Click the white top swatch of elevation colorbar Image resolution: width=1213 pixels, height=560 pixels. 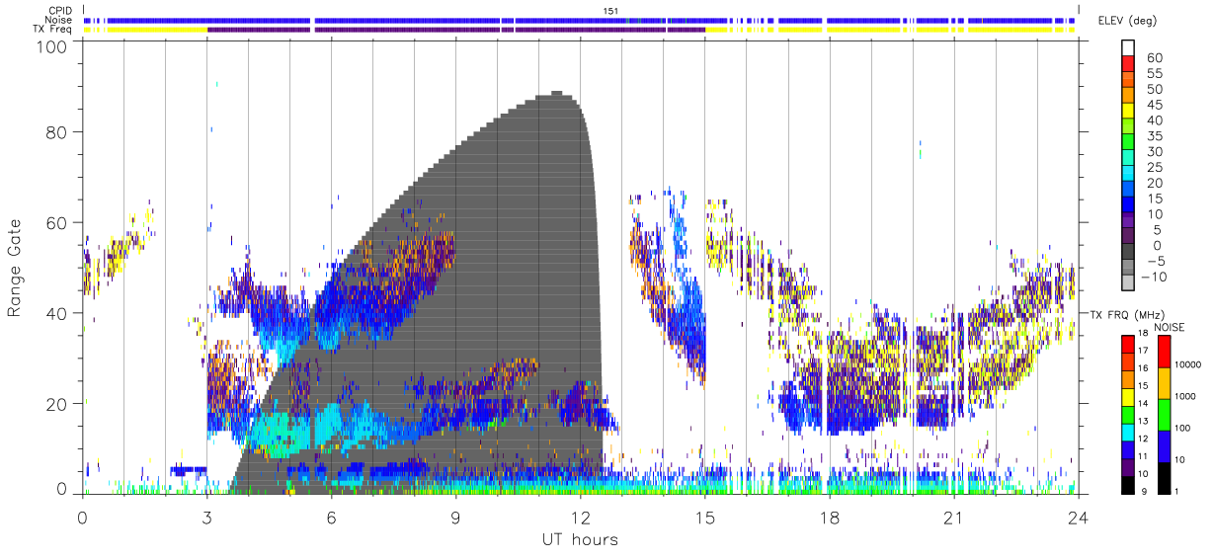pyautogui.click(x=1129, y=45)
